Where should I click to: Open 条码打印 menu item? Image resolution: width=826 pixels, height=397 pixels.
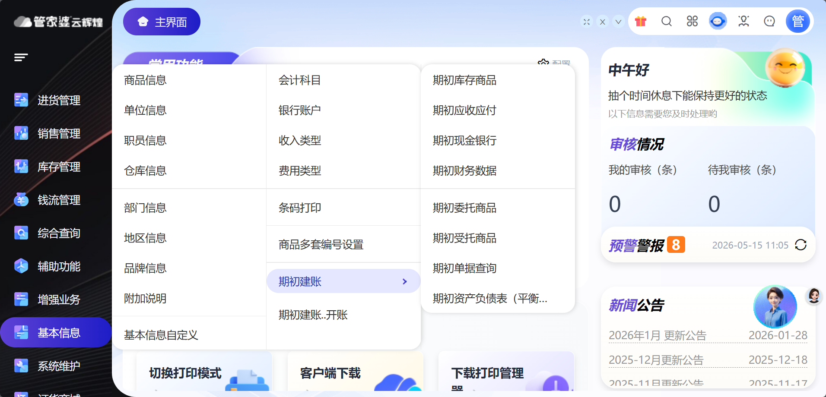click(300, 208)
